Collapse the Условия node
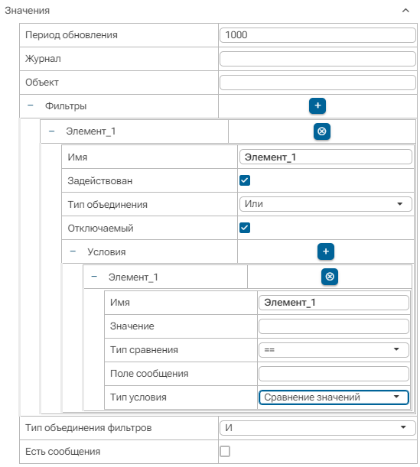Image resolution: width=420 pixels, height=467 pixels. (x=73, y=251)
